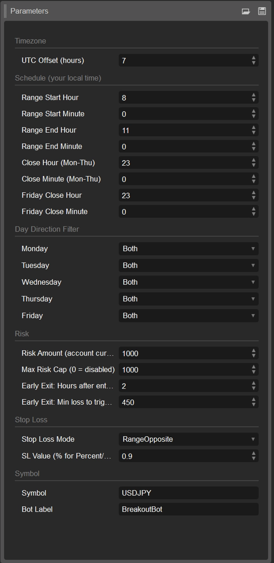274x563 pixels.
Task: Click the Bot Label text field
Action: [x=188, y=509]
